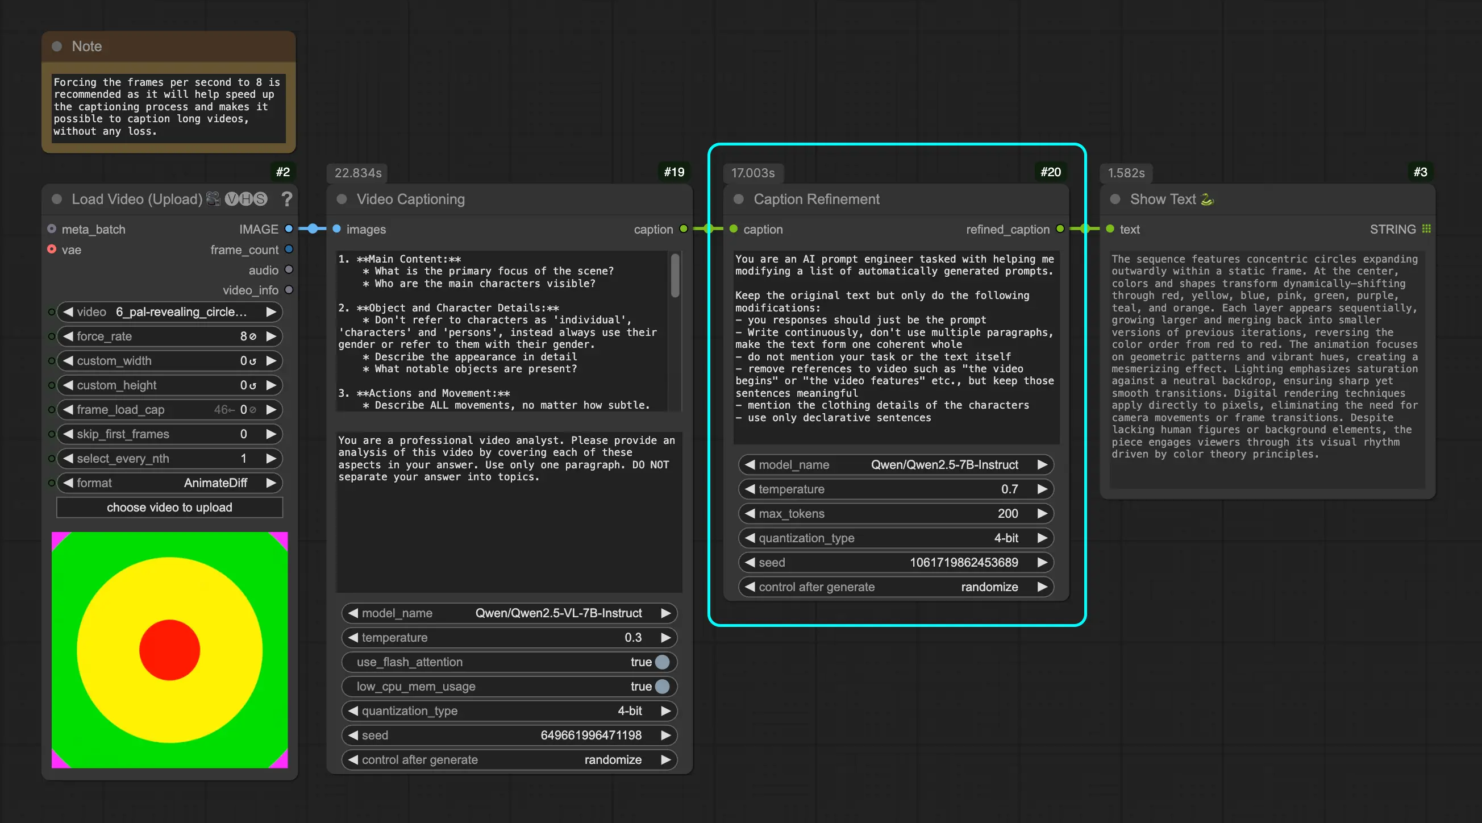Collapse the Video Captioning node via its gray dot

point(342,199)
